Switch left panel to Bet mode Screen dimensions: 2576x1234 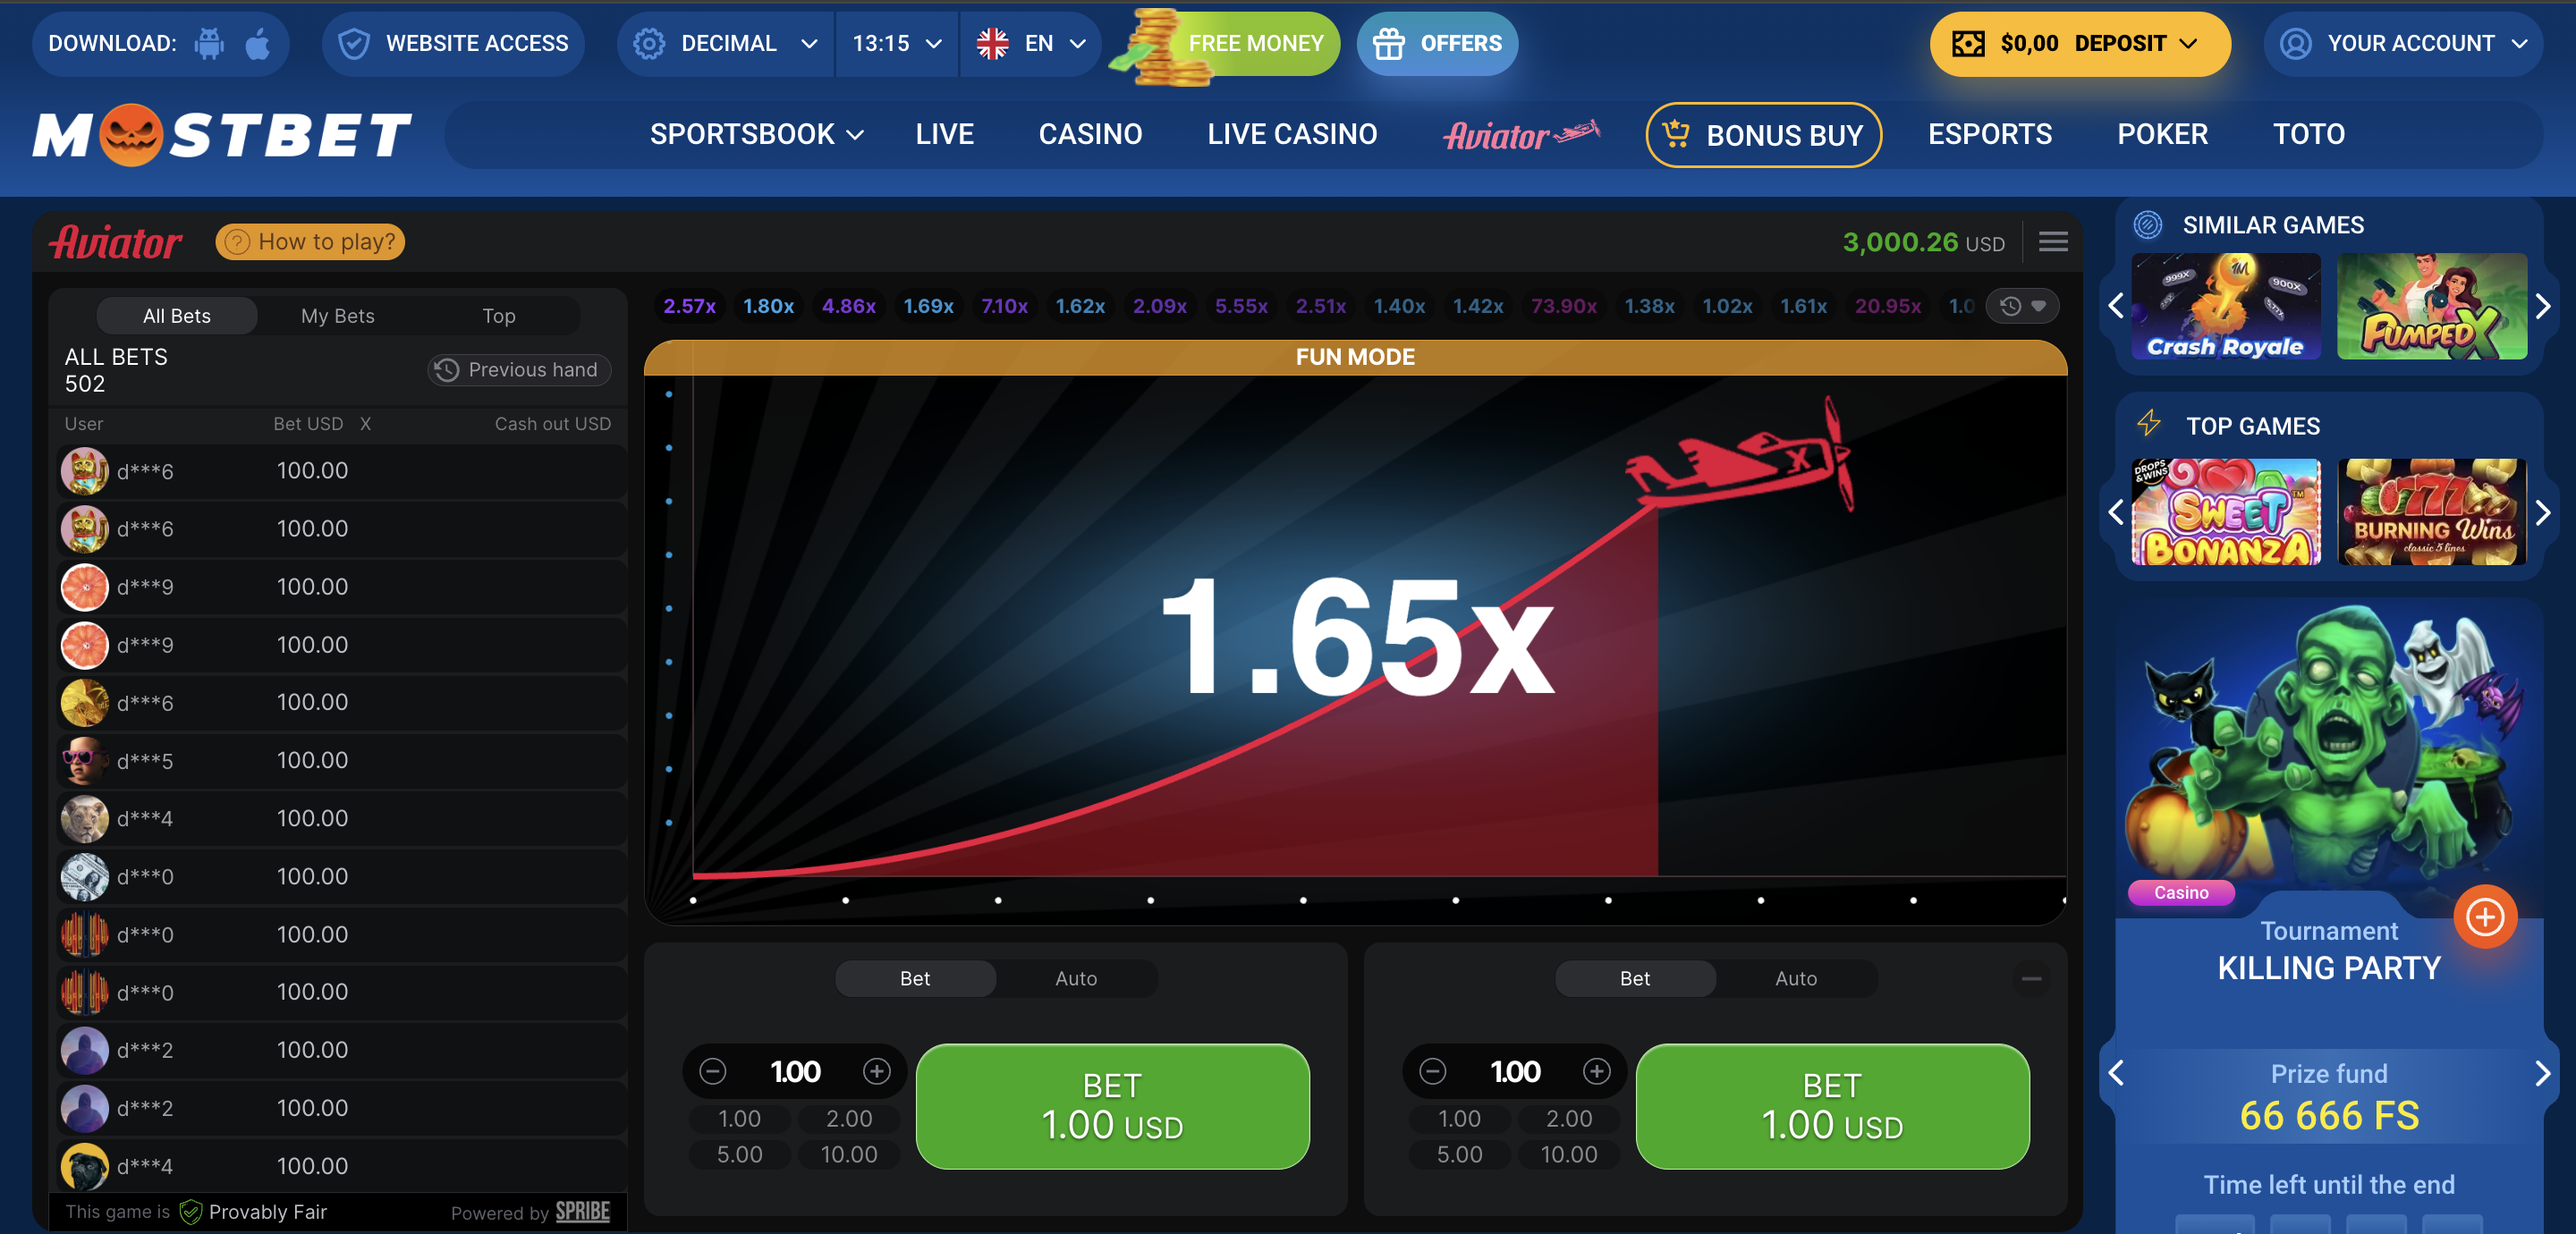click(x=915, y=978)
